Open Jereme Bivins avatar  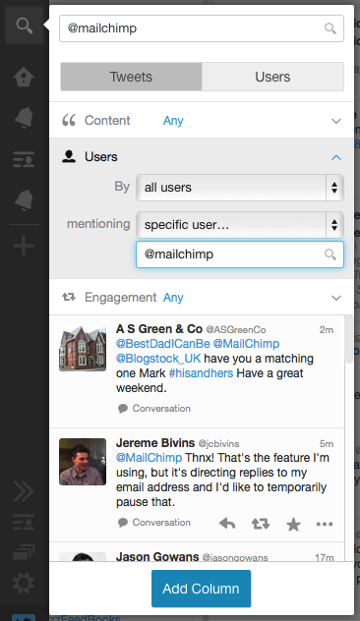tap(83, 462)
